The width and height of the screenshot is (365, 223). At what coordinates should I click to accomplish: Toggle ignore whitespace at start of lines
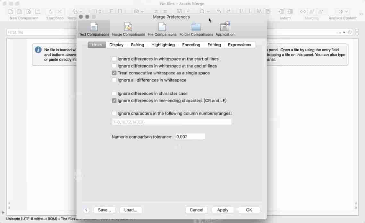pyautogui.click(x=114, y=59)
